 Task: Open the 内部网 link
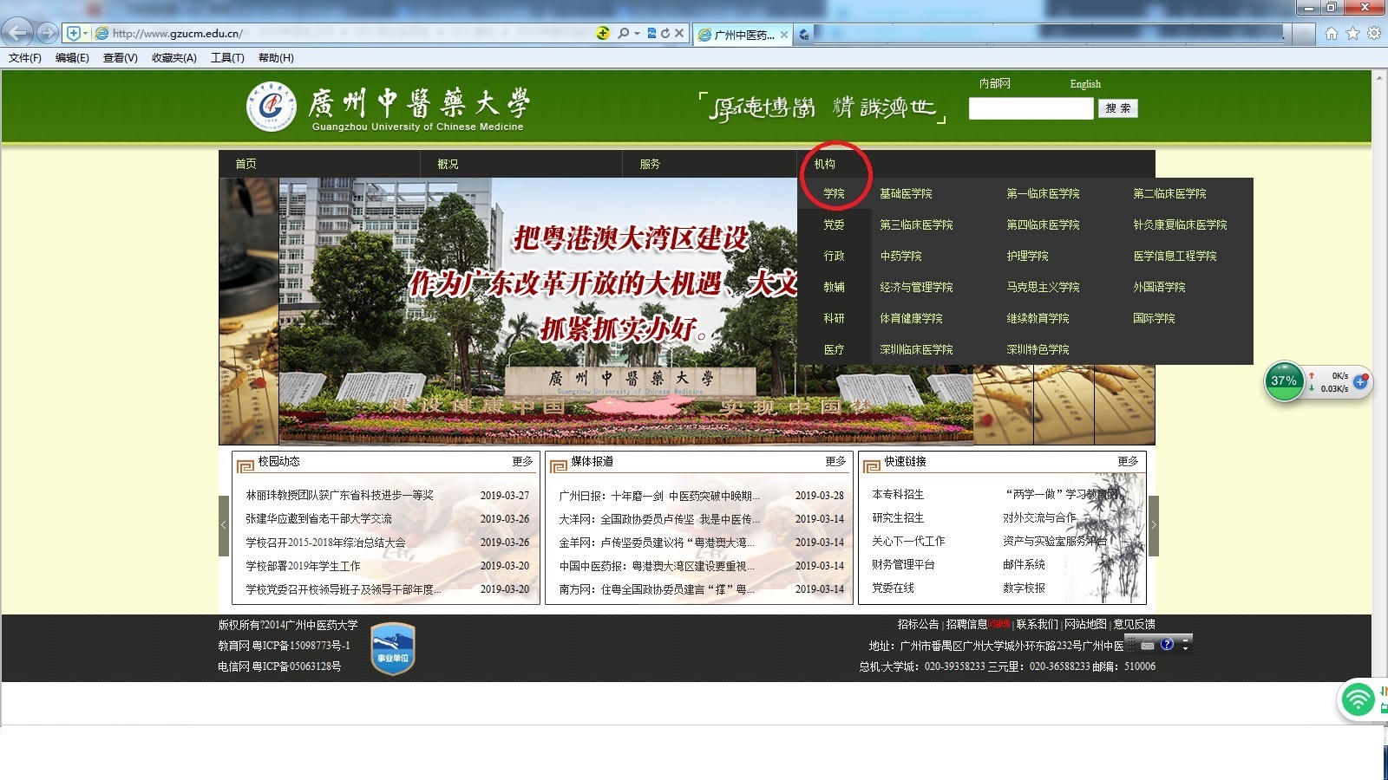pyautogui.click(x=994, y=84)
